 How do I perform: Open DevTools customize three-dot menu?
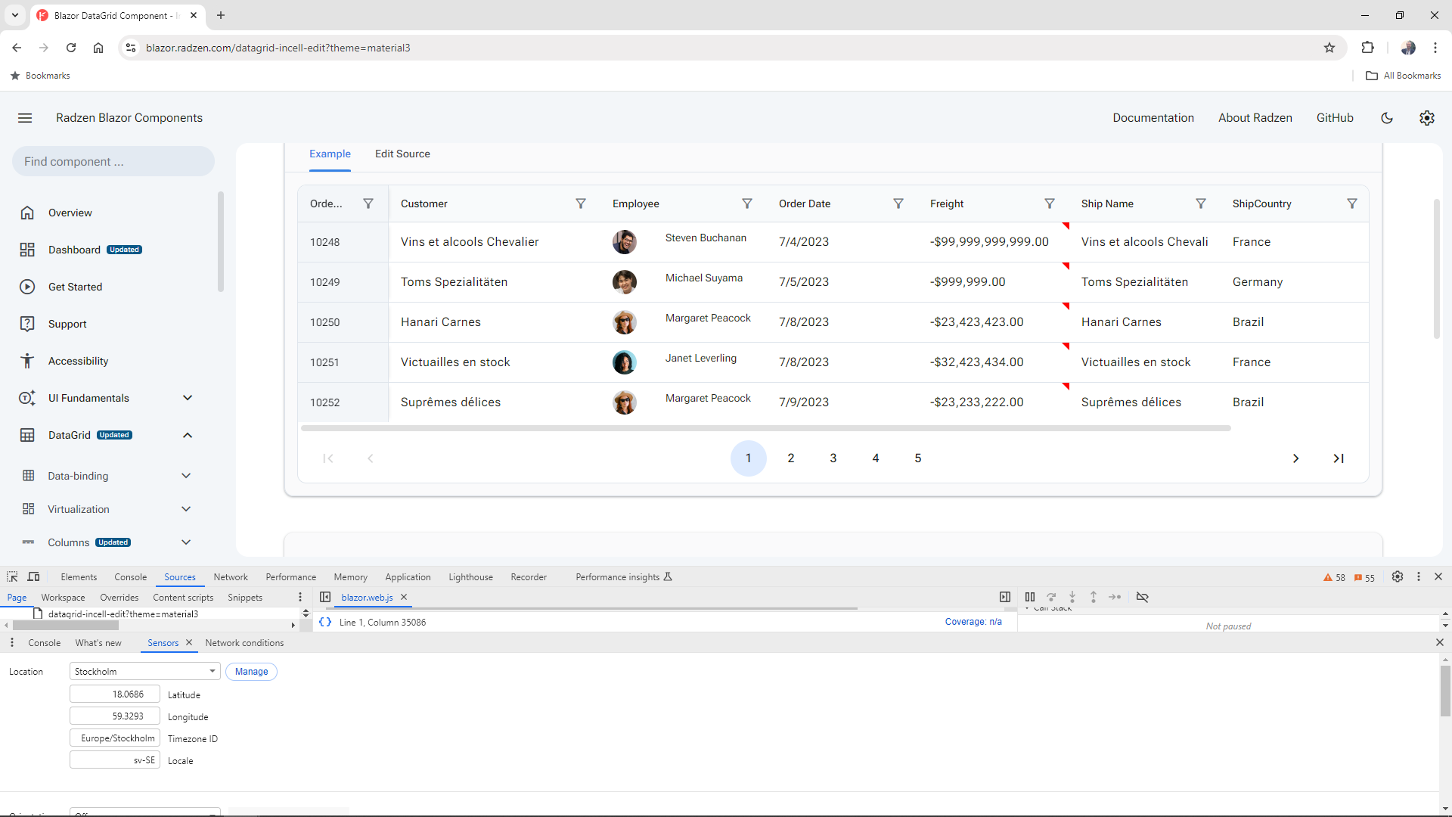point(1419,577)
